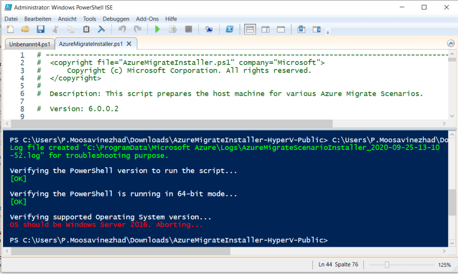
Task: Close the AzureMigrateInstaller.ps1 tab
Action: [129, 44]
